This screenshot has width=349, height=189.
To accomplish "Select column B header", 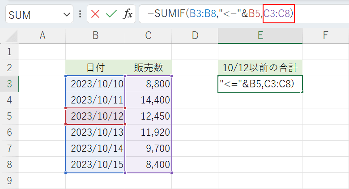I will click(95, 36).
